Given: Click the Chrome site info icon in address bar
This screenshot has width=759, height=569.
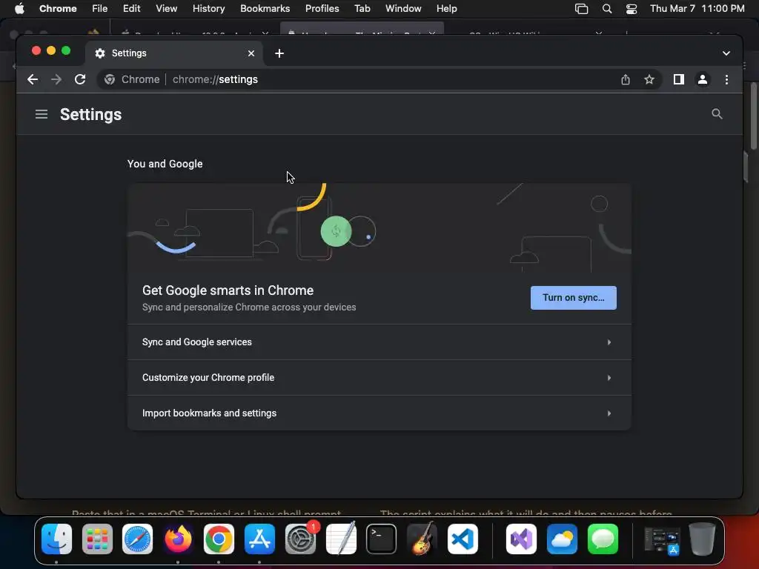Looking at the screenshot, I should point(110,79).
